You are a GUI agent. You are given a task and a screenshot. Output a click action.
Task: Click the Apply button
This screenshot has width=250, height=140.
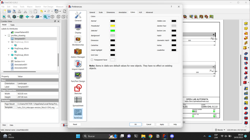point(162,124)
